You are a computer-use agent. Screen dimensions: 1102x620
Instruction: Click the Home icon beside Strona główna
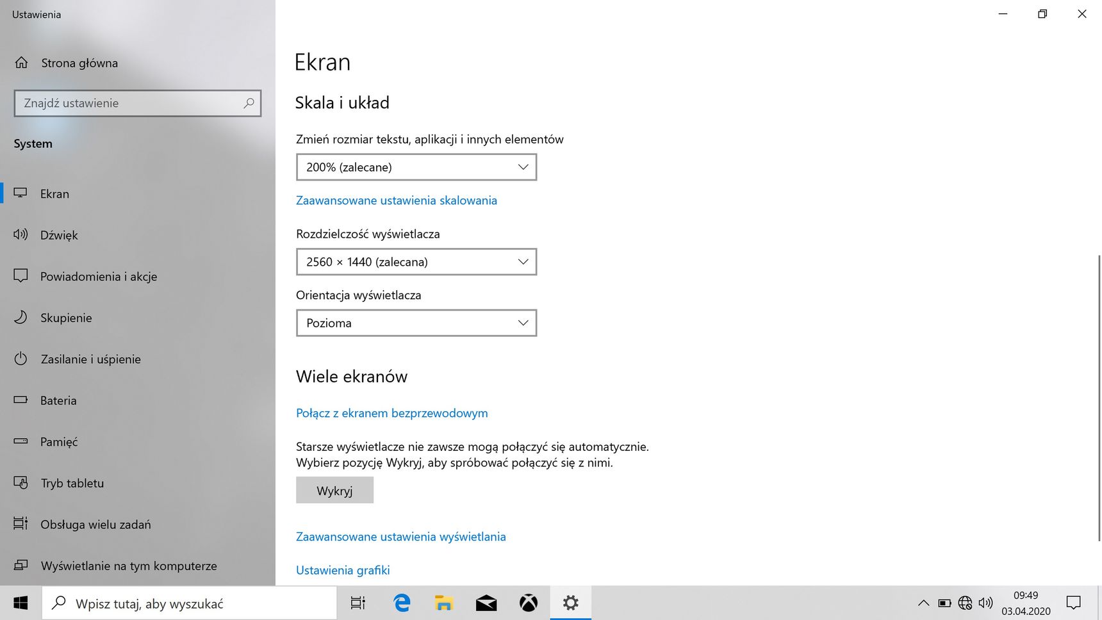[21, 63]
